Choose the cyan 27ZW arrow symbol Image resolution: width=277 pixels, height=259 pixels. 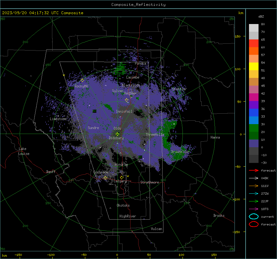(x=254, y=194)
